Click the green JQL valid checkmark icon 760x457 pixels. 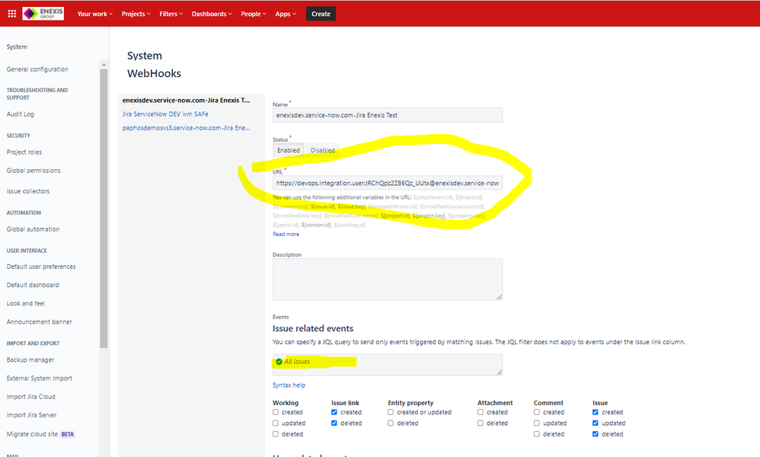click(279, 362)
